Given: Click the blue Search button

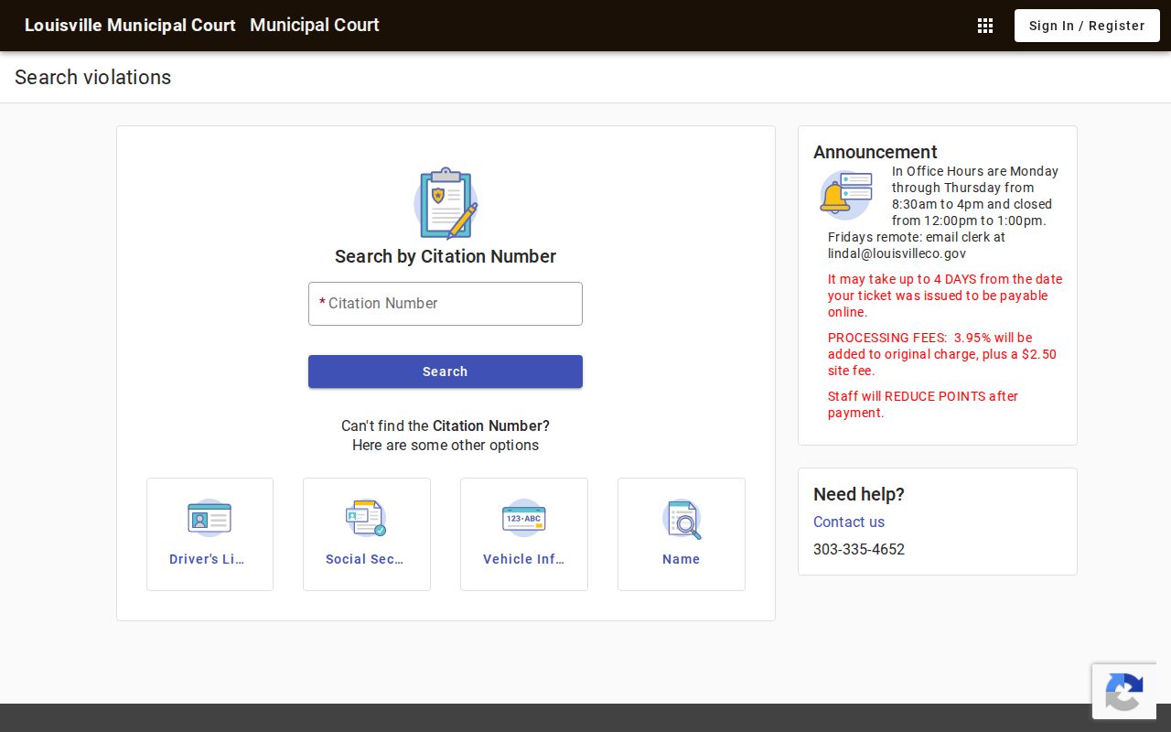Looking at the screenshot, I should pyautogui.click(x=446, y=371).
